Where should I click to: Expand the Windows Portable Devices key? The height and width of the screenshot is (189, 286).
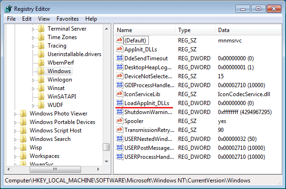[16, 123]
